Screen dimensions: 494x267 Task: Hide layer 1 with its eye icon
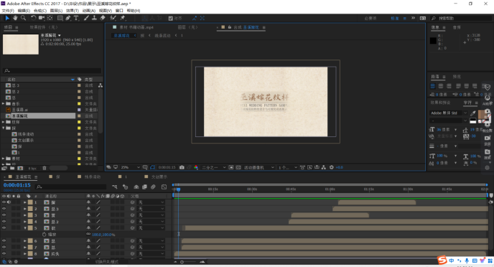click(4, 202)
